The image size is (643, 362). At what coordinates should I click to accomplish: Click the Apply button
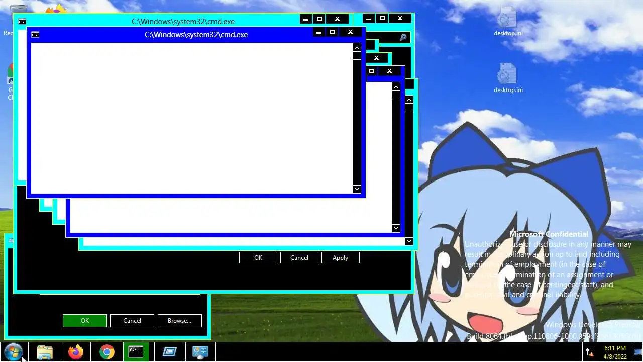(340, 257)
